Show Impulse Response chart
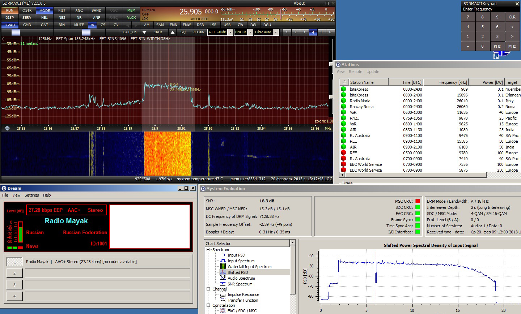This screenshot has height=314, width=521. (243, 294)
